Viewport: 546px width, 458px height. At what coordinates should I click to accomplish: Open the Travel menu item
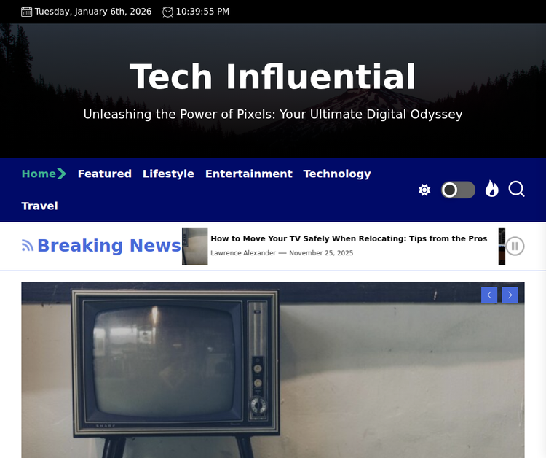pyautogui.click(x=39, y=206)
